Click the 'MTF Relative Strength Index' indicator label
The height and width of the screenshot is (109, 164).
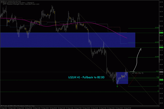[21, 4]
